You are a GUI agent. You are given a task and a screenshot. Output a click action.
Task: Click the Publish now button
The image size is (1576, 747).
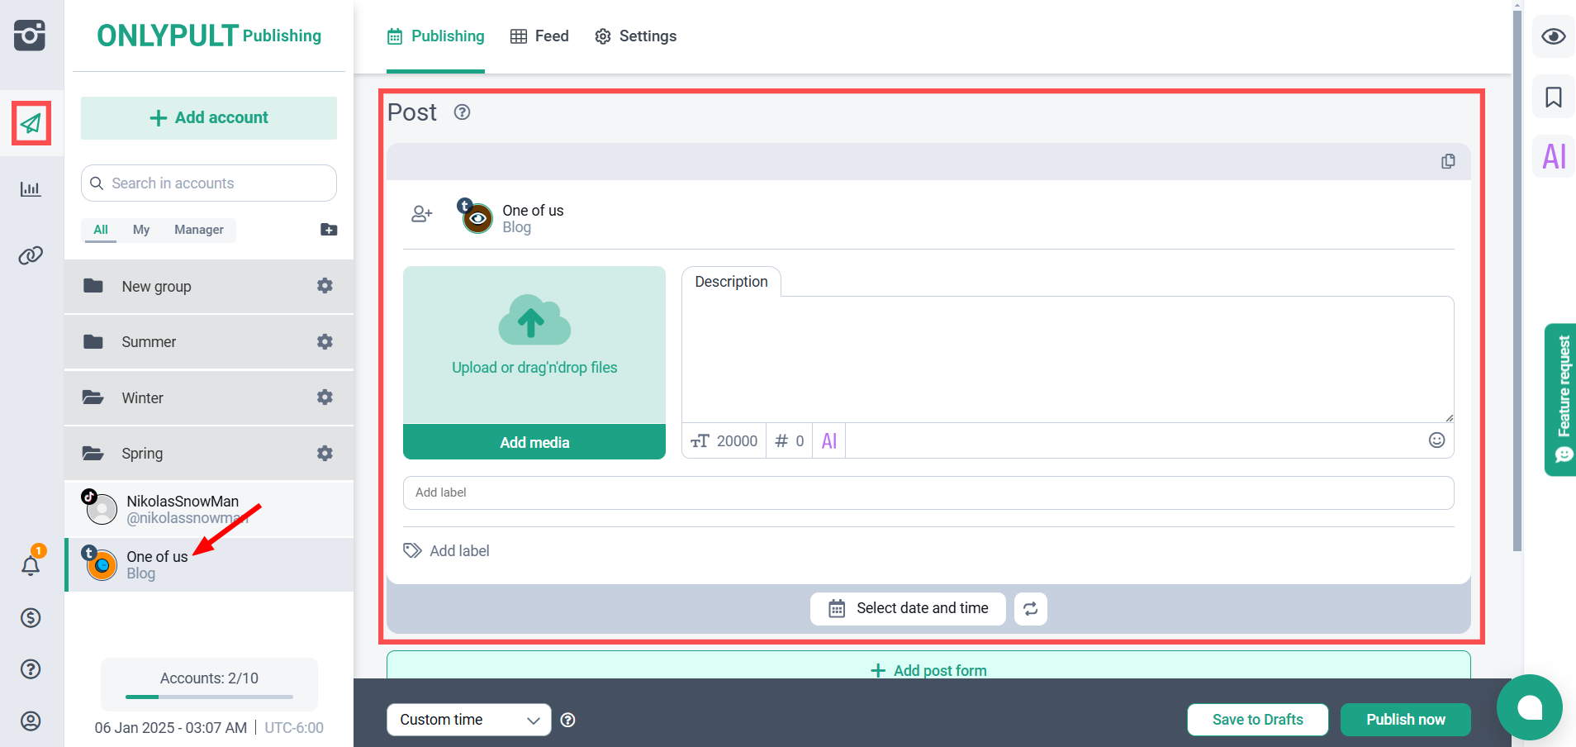(1405, 720)
